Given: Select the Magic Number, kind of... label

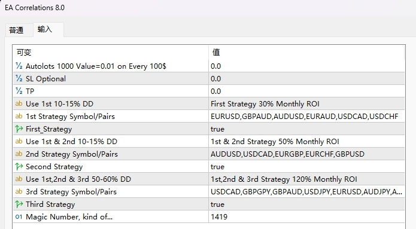Looking at the screenshot, I should (69, 217).
